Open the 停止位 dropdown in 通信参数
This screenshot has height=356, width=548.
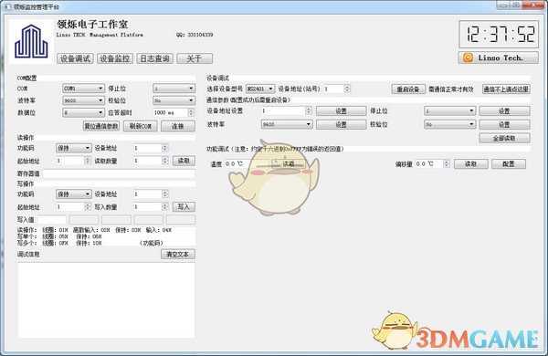coord(449,110)
